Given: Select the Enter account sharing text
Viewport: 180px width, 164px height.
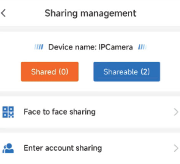Looking at the screenshot, I should point(63,148).
